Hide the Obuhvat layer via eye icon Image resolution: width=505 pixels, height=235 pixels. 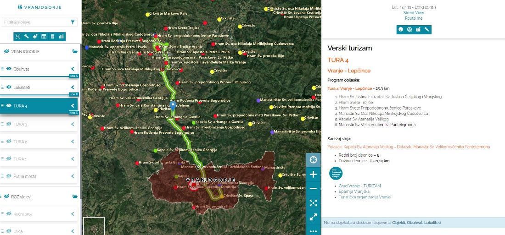[9, 69]
